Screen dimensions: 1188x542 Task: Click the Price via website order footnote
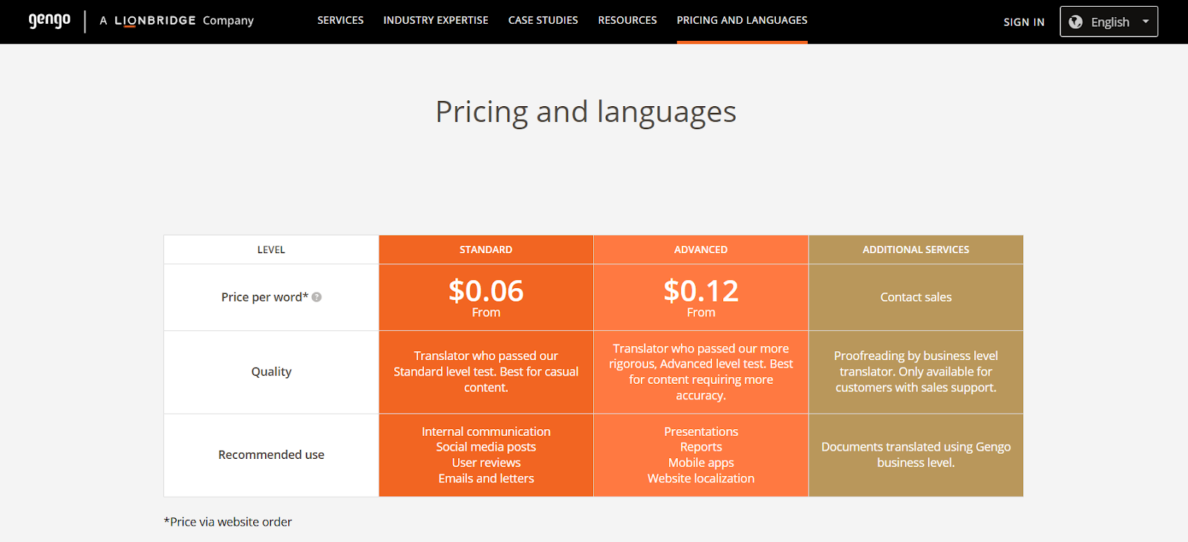[228, 522]
